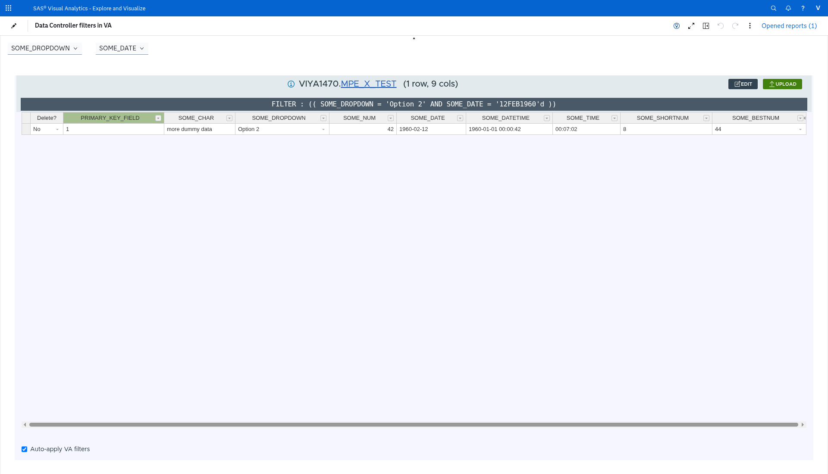Open the Option 2 cell dropdown arrow
The width and height of the screenshot is (828, 474).
(x=323, y=129)
